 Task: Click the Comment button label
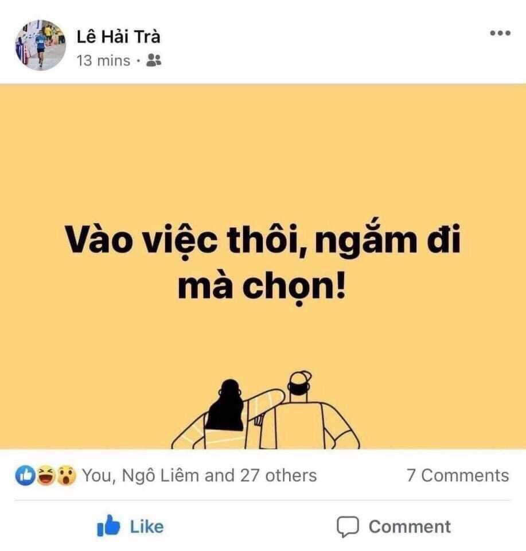410,527
